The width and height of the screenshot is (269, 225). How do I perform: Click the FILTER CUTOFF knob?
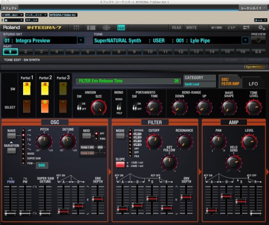tap(154, 142)
